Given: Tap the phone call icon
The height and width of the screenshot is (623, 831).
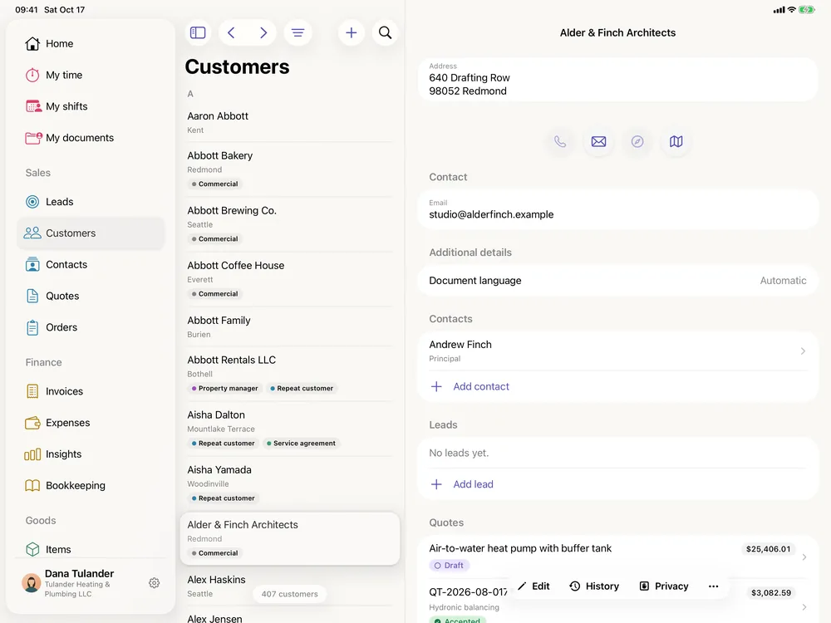Looking at the screenshot, I should click(x=560, y=141).
